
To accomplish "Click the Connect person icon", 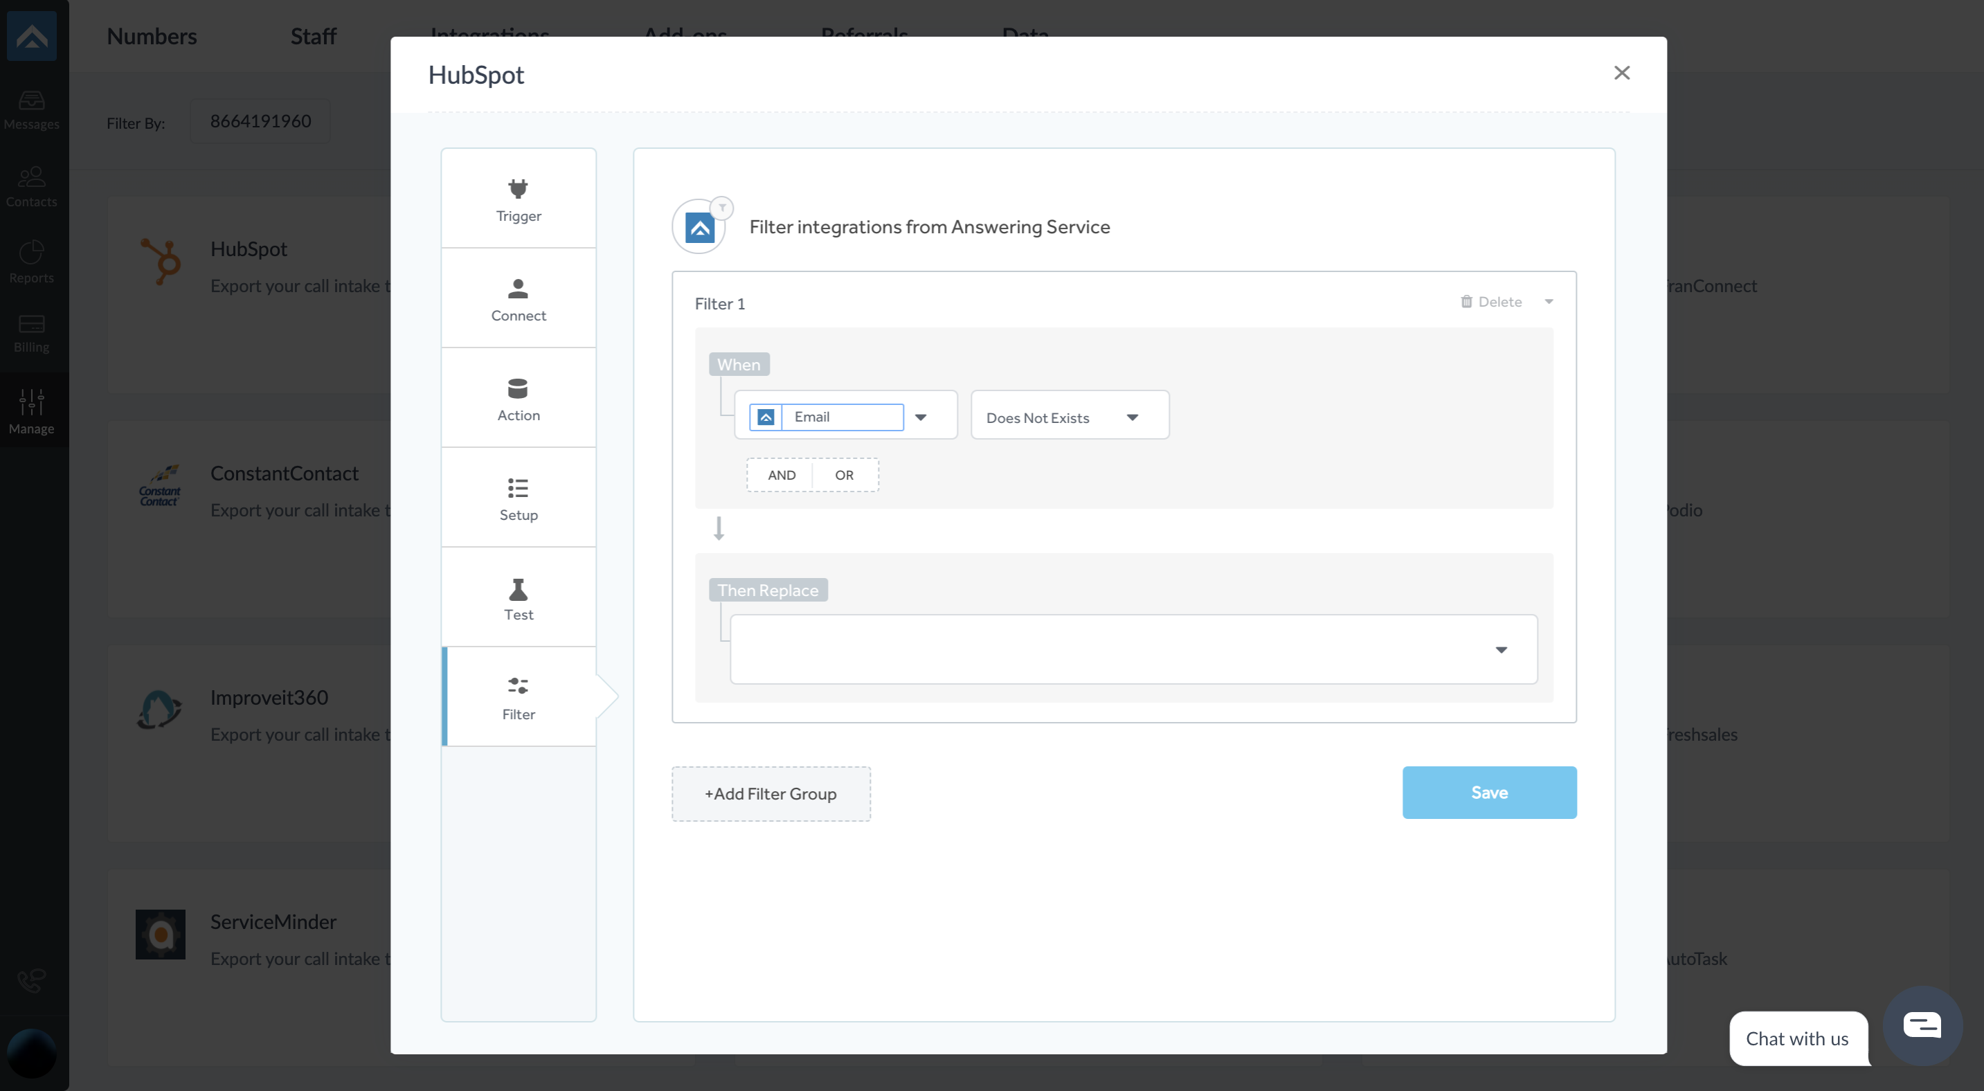I will click(518, 289).
